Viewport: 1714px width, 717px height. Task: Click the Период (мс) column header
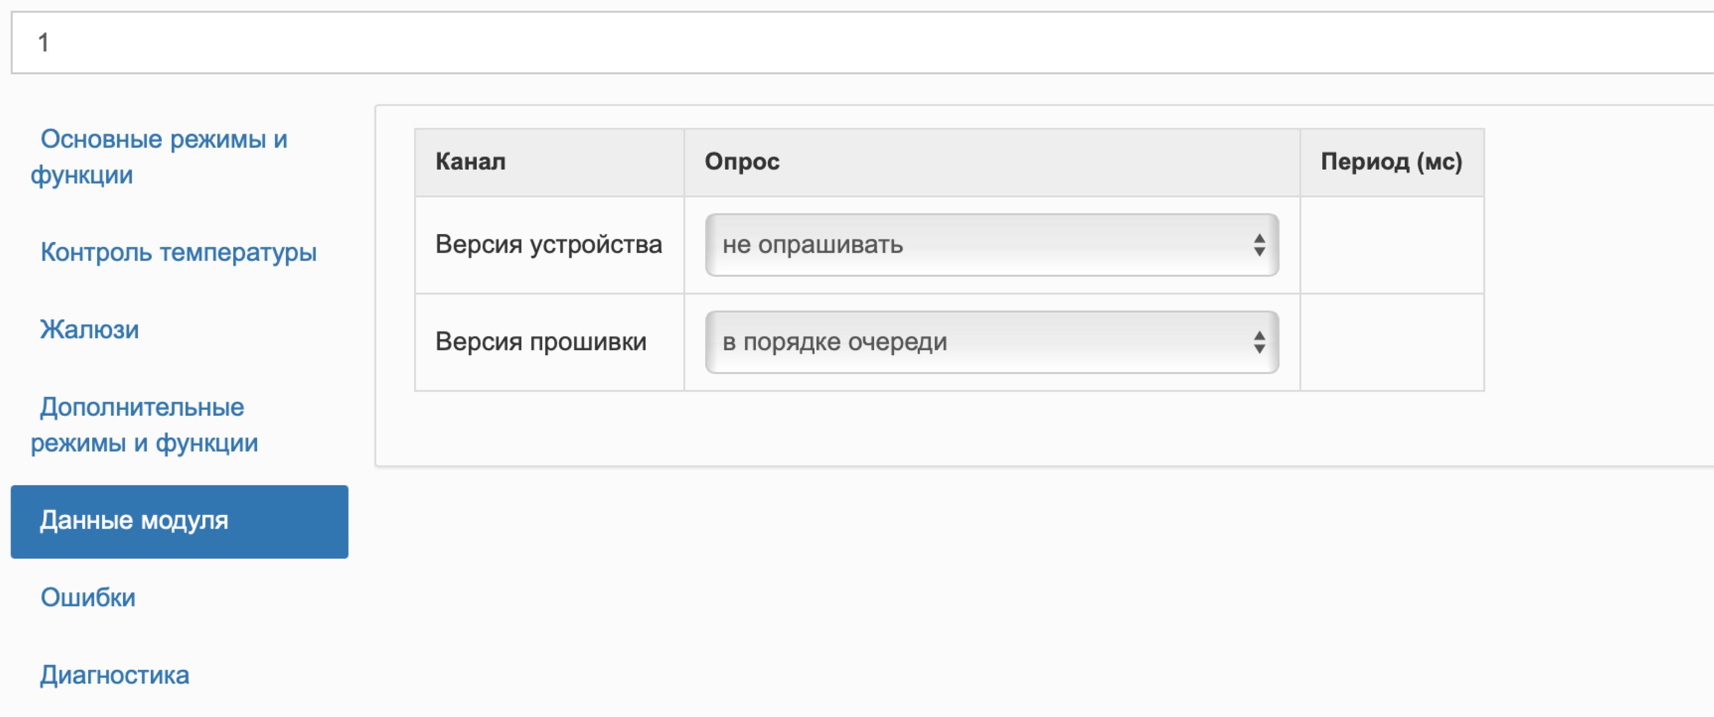click(1391, 162)
